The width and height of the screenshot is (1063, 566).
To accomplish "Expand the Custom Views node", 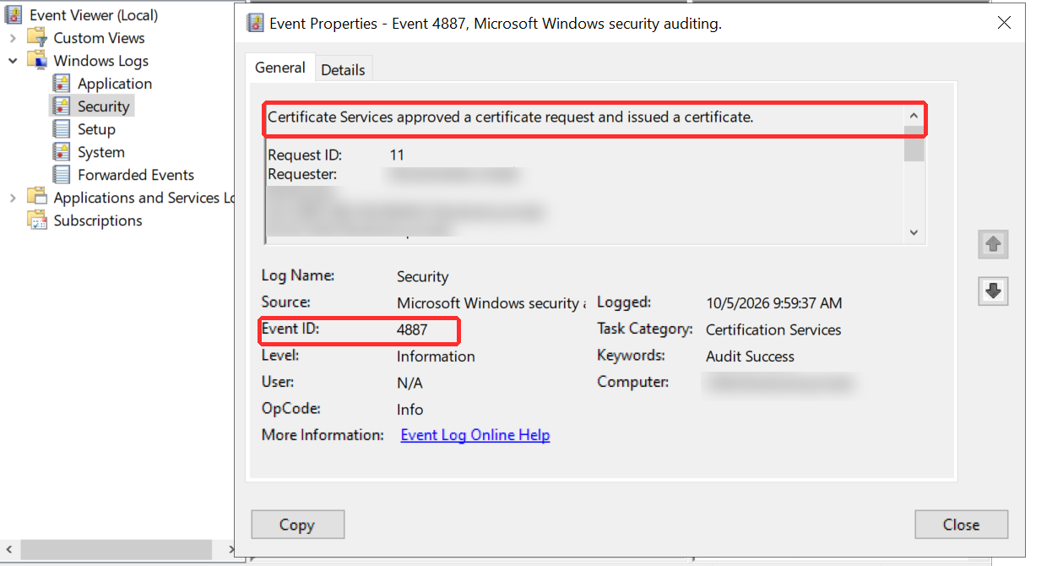I will [x=13, y=38].
